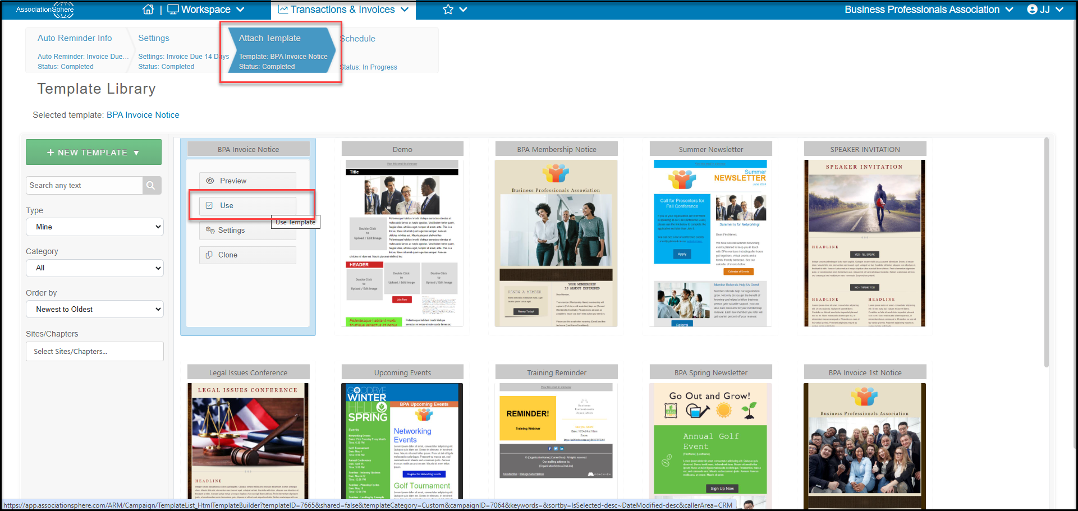Select BPA Membership Notice template thumbnail
1078x511 pixels.
(x=556, y=243)
